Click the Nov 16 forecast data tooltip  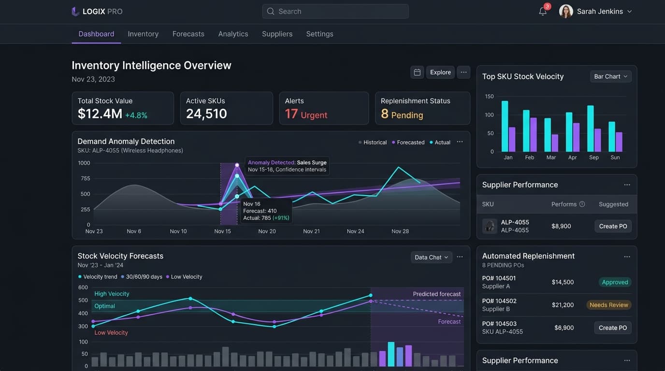pyautogui.click(x=266, y=211)
